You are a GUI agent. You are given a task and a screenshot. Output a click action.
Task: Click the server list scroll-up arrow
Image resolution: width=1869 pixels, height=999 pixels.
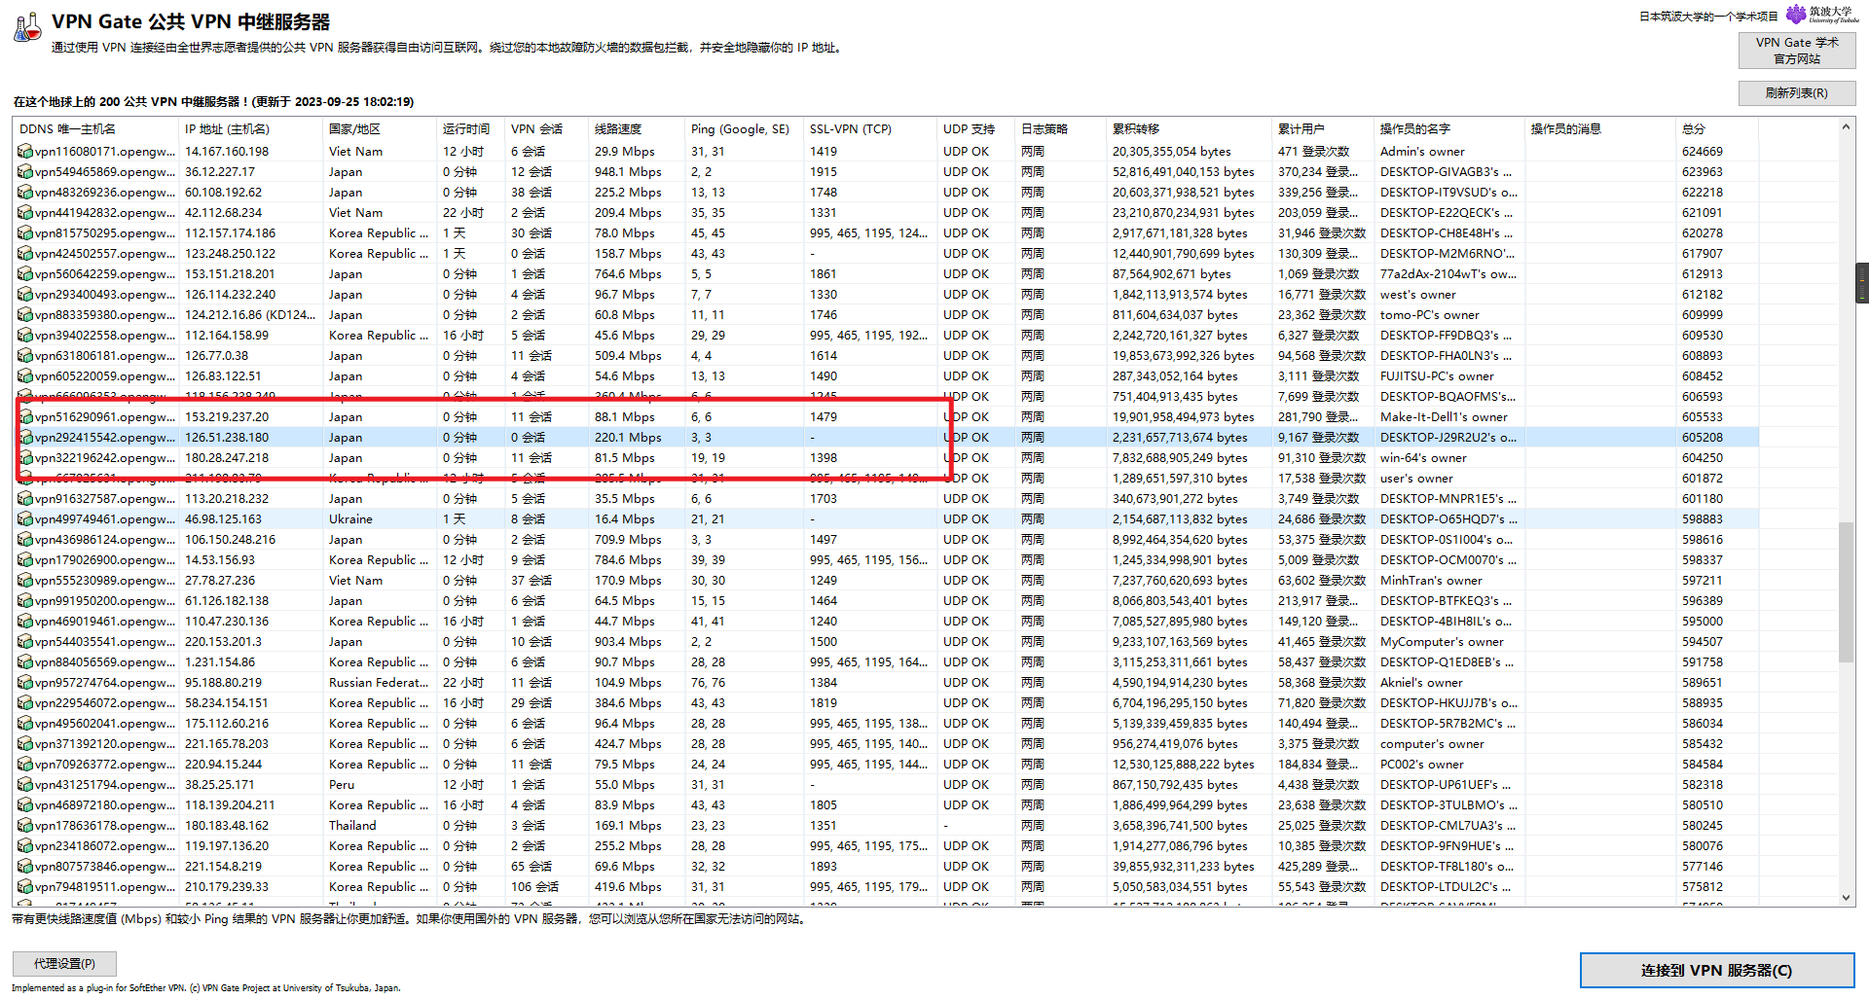(x=1846, y=126)
